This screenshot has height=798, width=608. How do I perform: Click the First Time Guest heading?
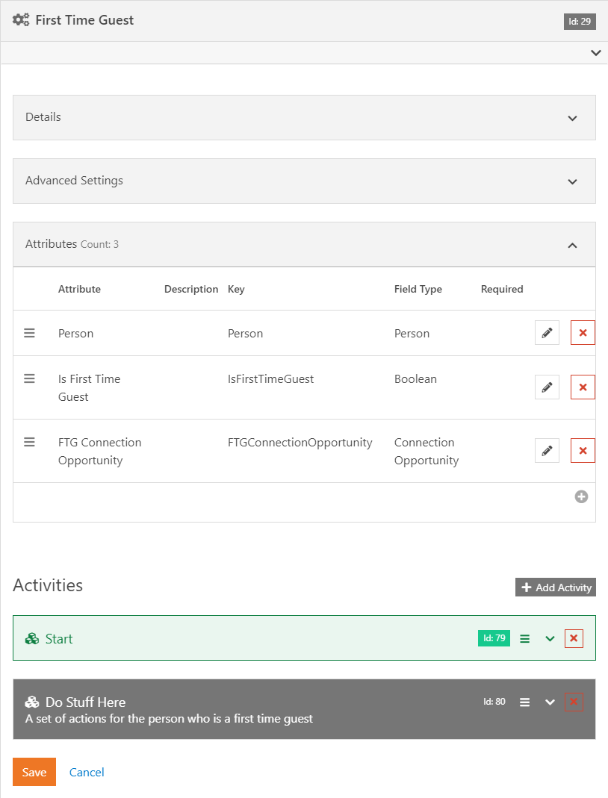(x=84, y=20)
